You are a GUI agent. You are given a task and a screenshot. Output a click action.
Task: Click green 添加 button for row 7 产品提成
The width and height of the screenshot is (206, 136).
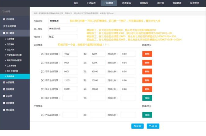(147, 115)
